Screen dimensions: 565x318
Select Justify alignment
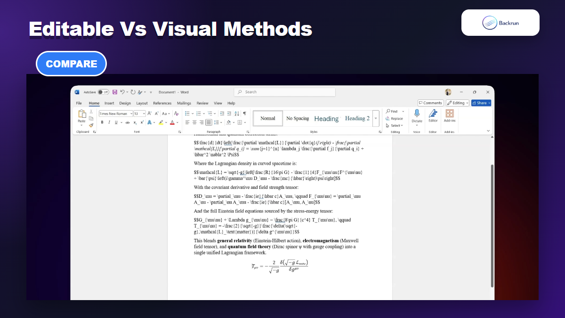click(x=208, y=122)
